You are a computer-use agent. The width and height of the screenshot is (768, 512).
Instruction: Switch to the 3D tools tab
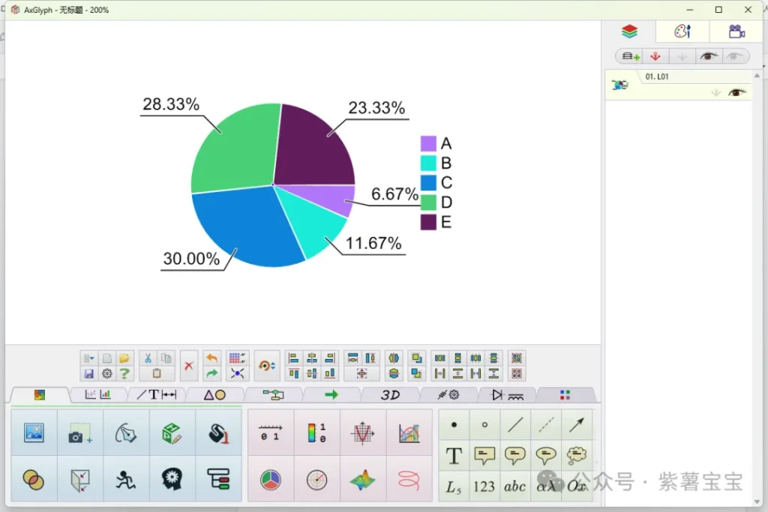tap(390, 395)
